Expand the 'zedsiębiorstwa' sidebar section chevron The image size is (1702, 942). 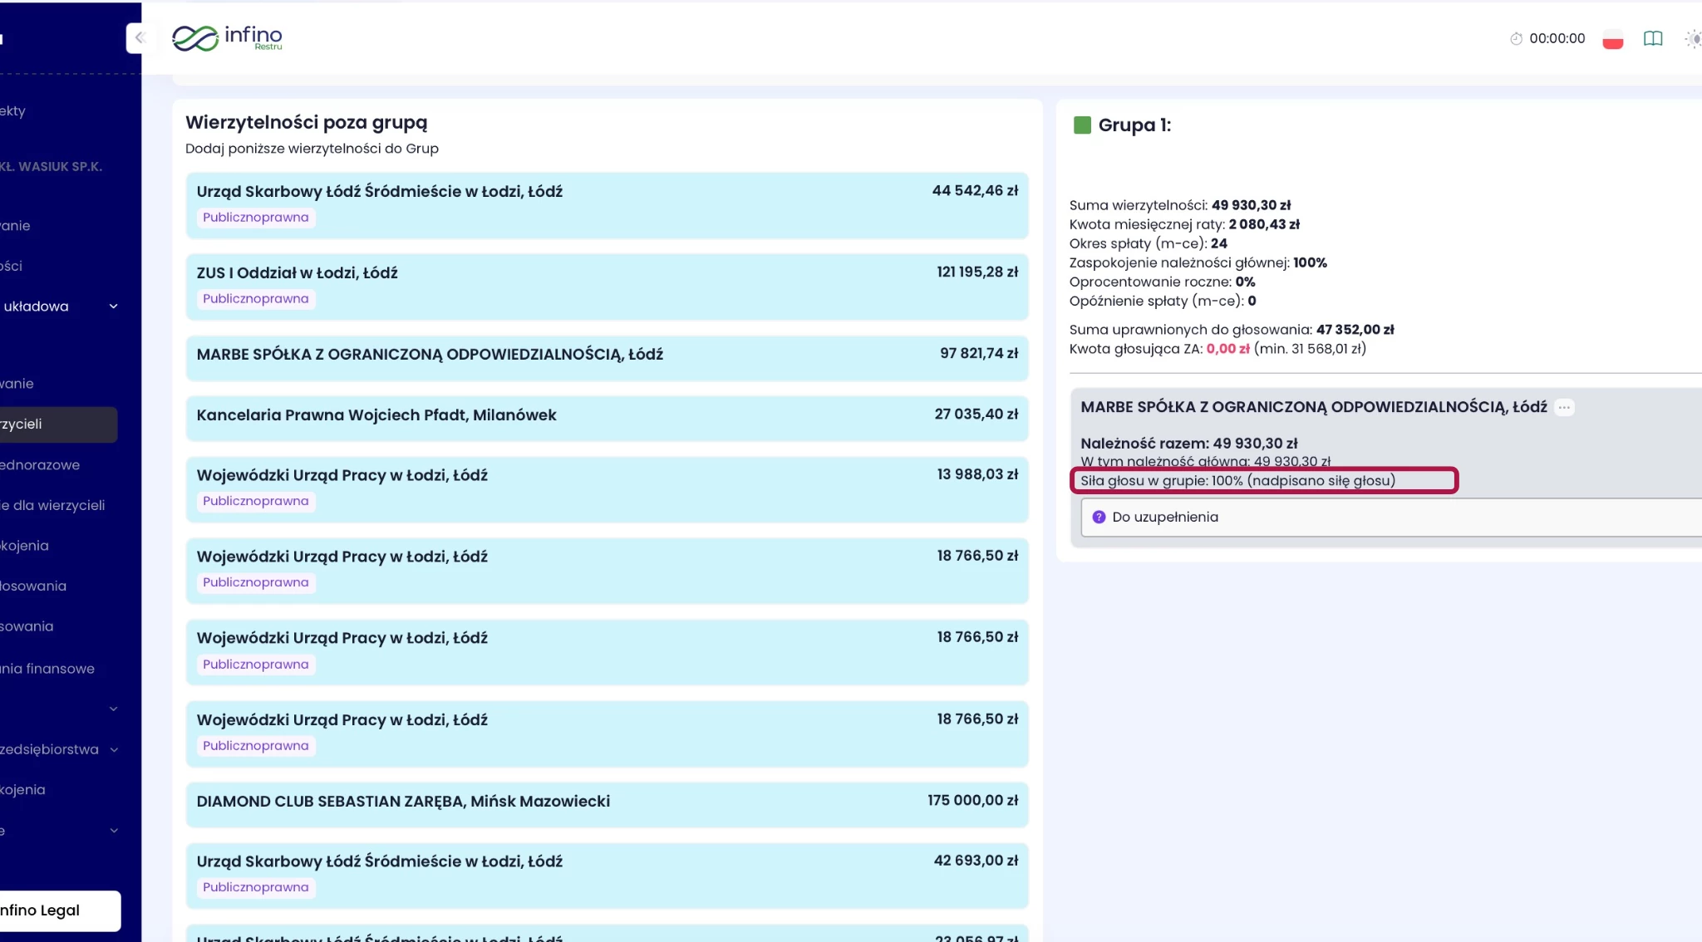114,749
